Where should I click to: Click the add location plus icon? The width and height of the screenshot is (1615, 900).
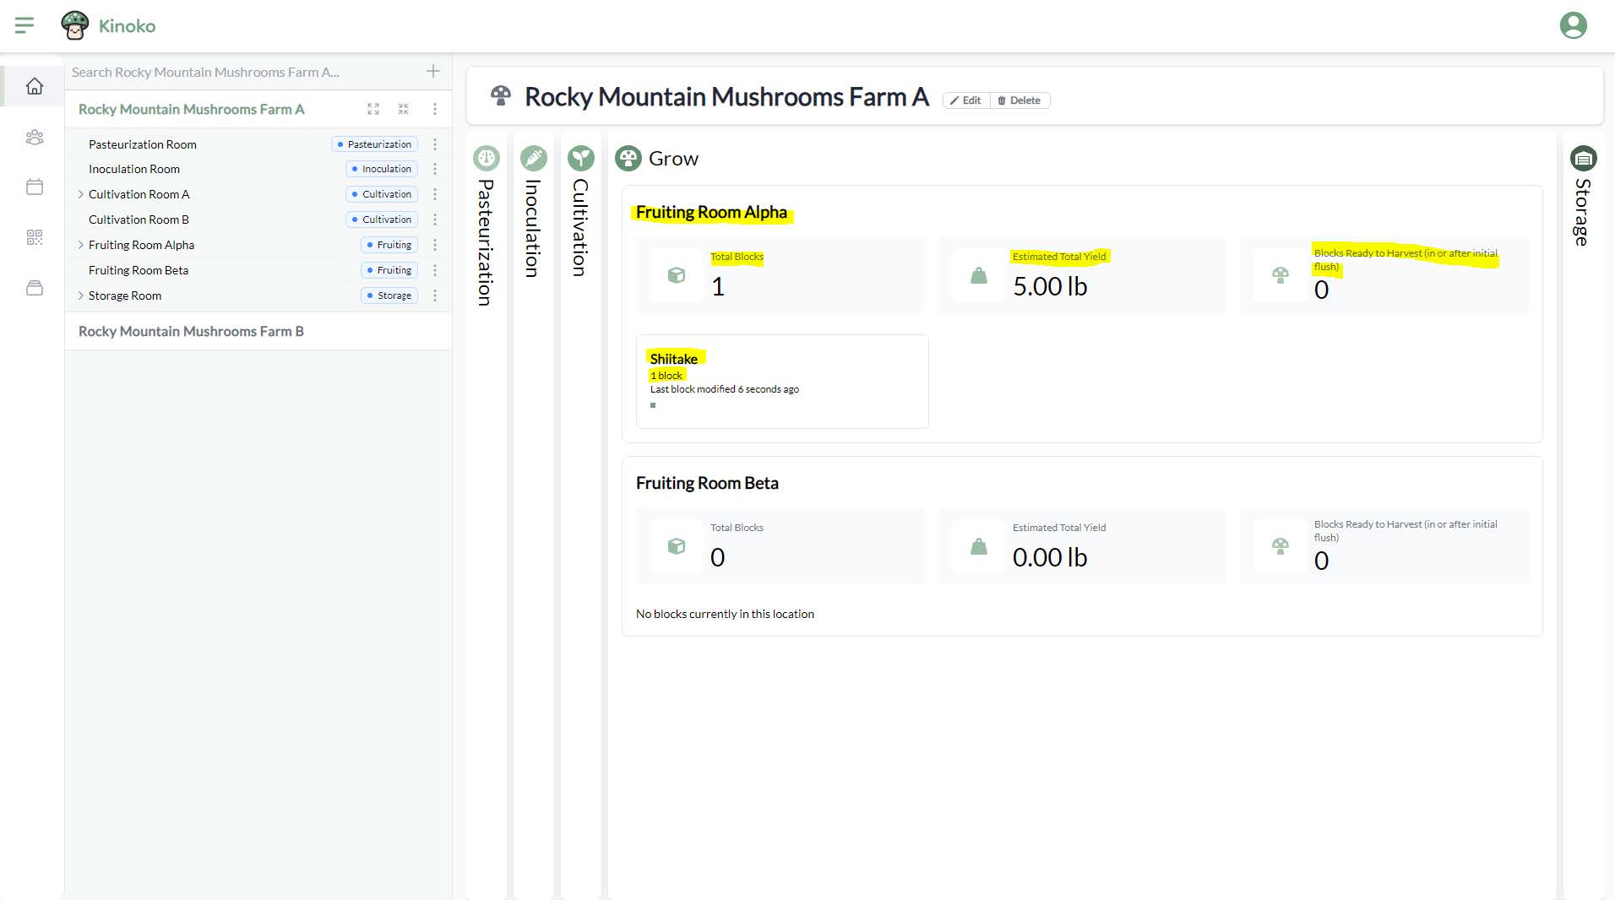point(433,72)
